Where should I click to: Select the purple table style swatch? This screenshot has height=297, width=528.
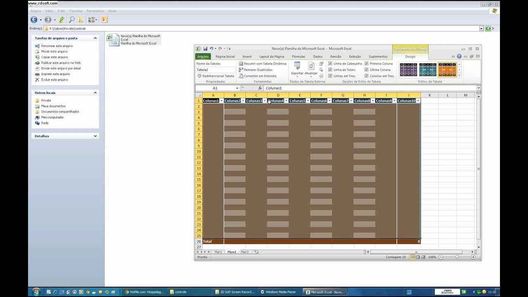click(x=408, y=70)
